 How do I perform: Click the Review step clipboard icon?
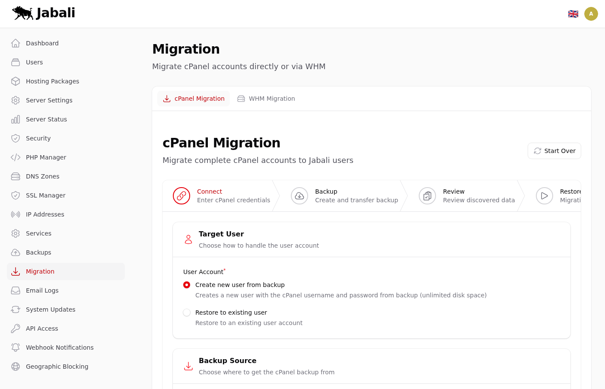427,196
